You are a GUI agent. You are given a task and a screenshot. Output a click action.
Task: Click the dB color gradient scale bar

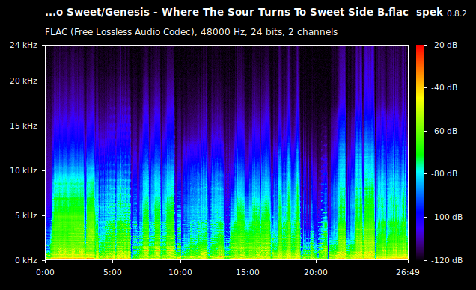(x=420, y=152)
